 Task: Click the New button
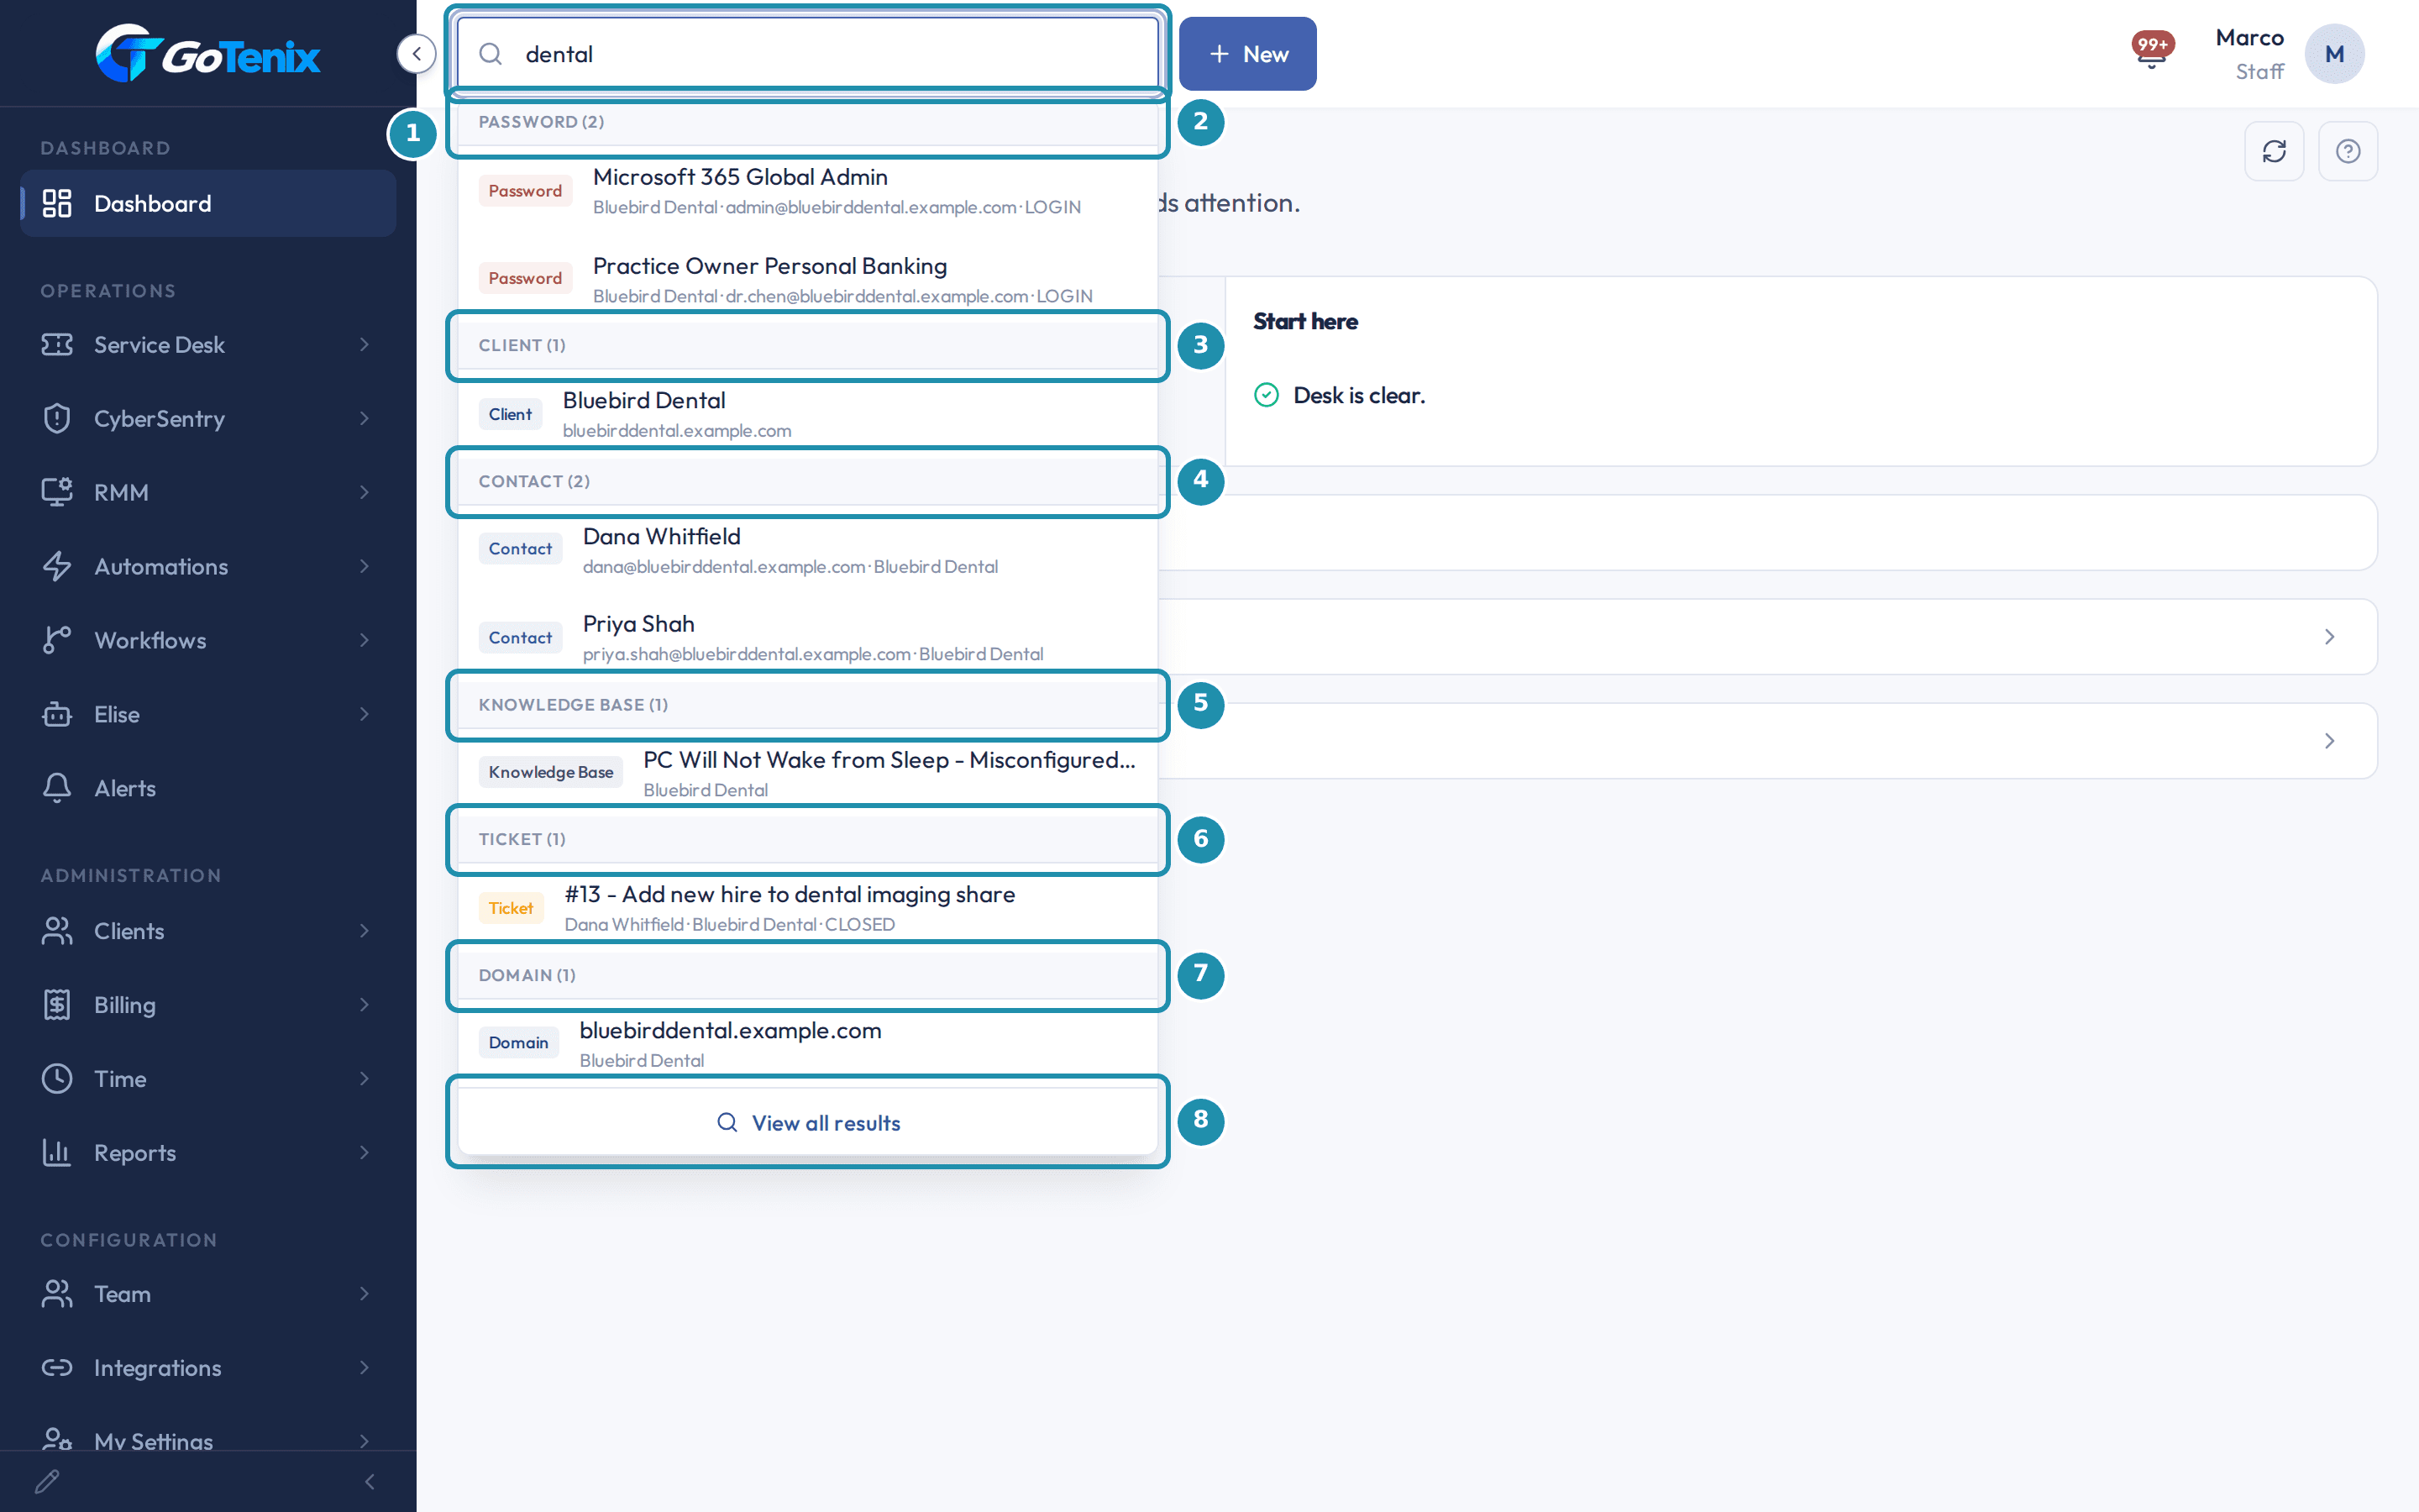pos(1247,54)
